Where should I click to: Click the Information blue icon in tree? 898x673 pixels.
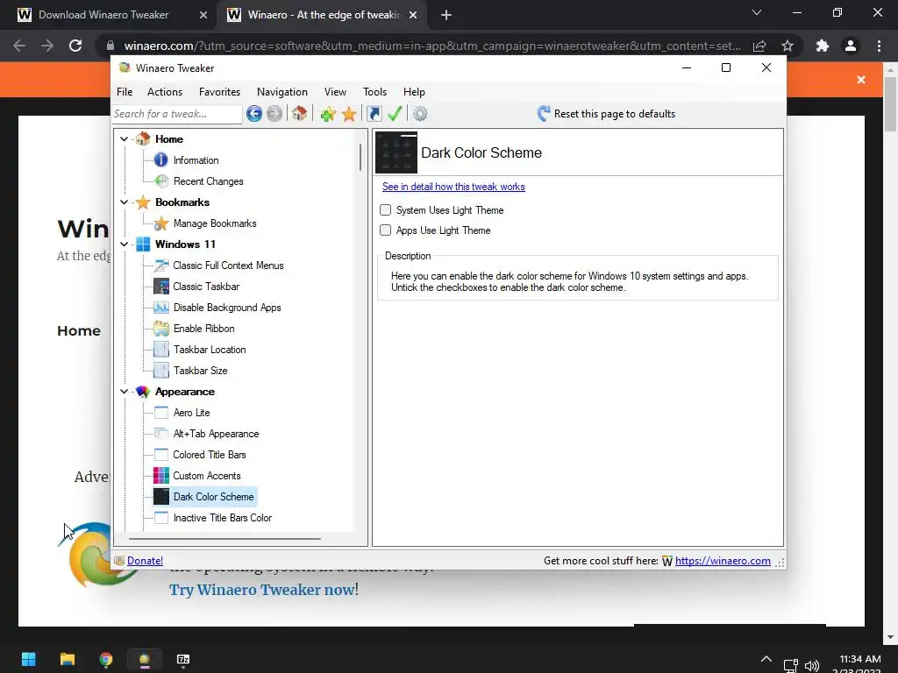[x=161, y=159]
